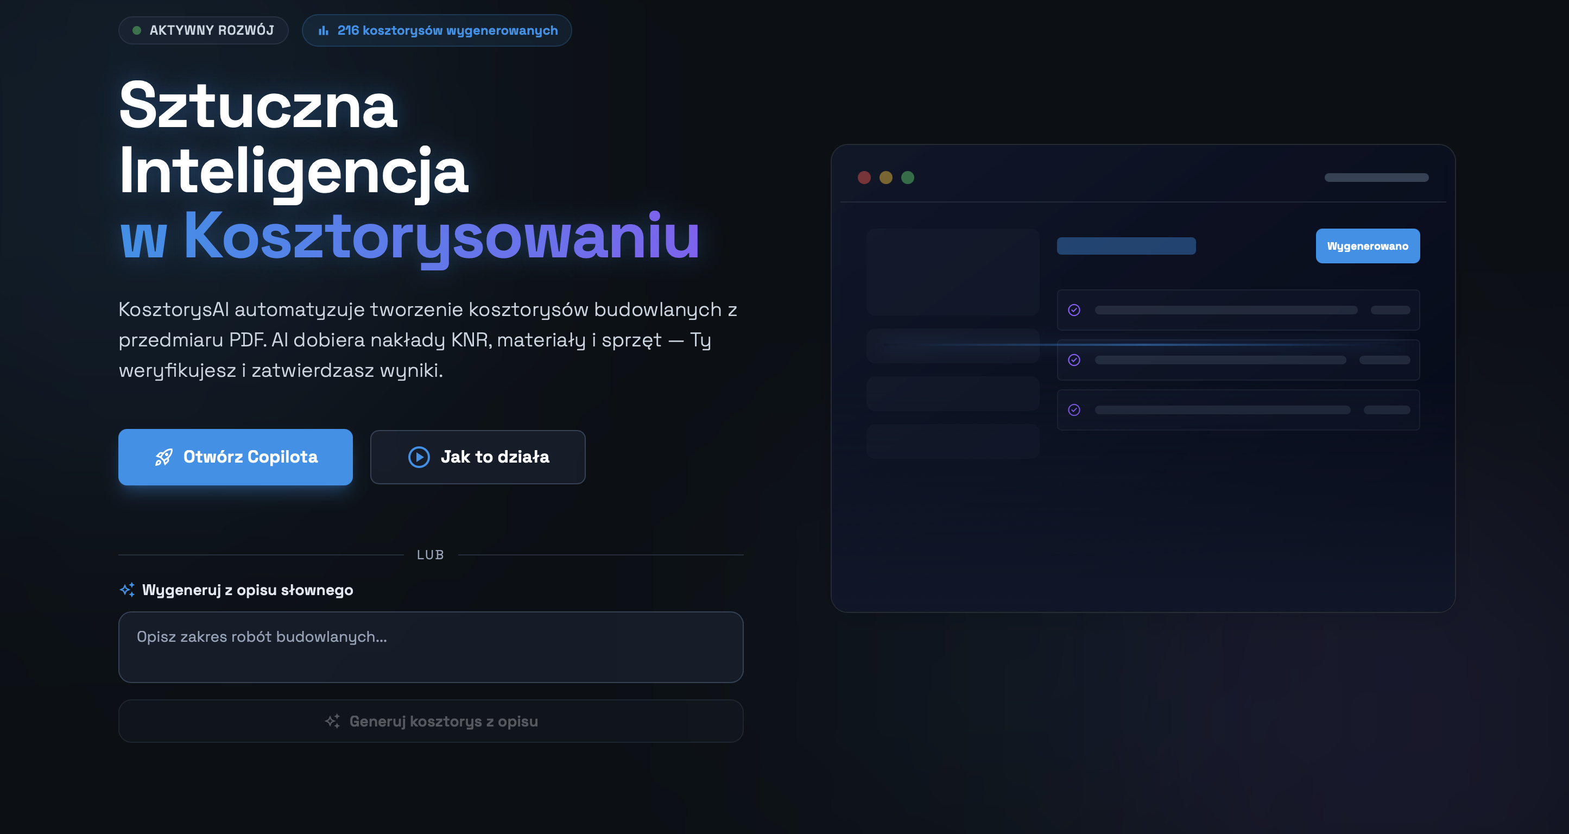Click Generuj kosztorys z opisu button
The image size is (1569, 834).
pyautogui.click(x=431, y=721)
